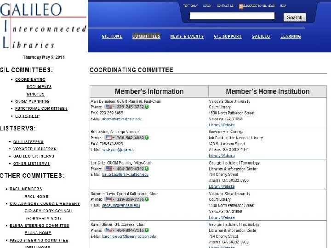The image size is (331, 248).
Task: Click Bill Clayton's uga.edu email link
Action: tap(118, 150)
